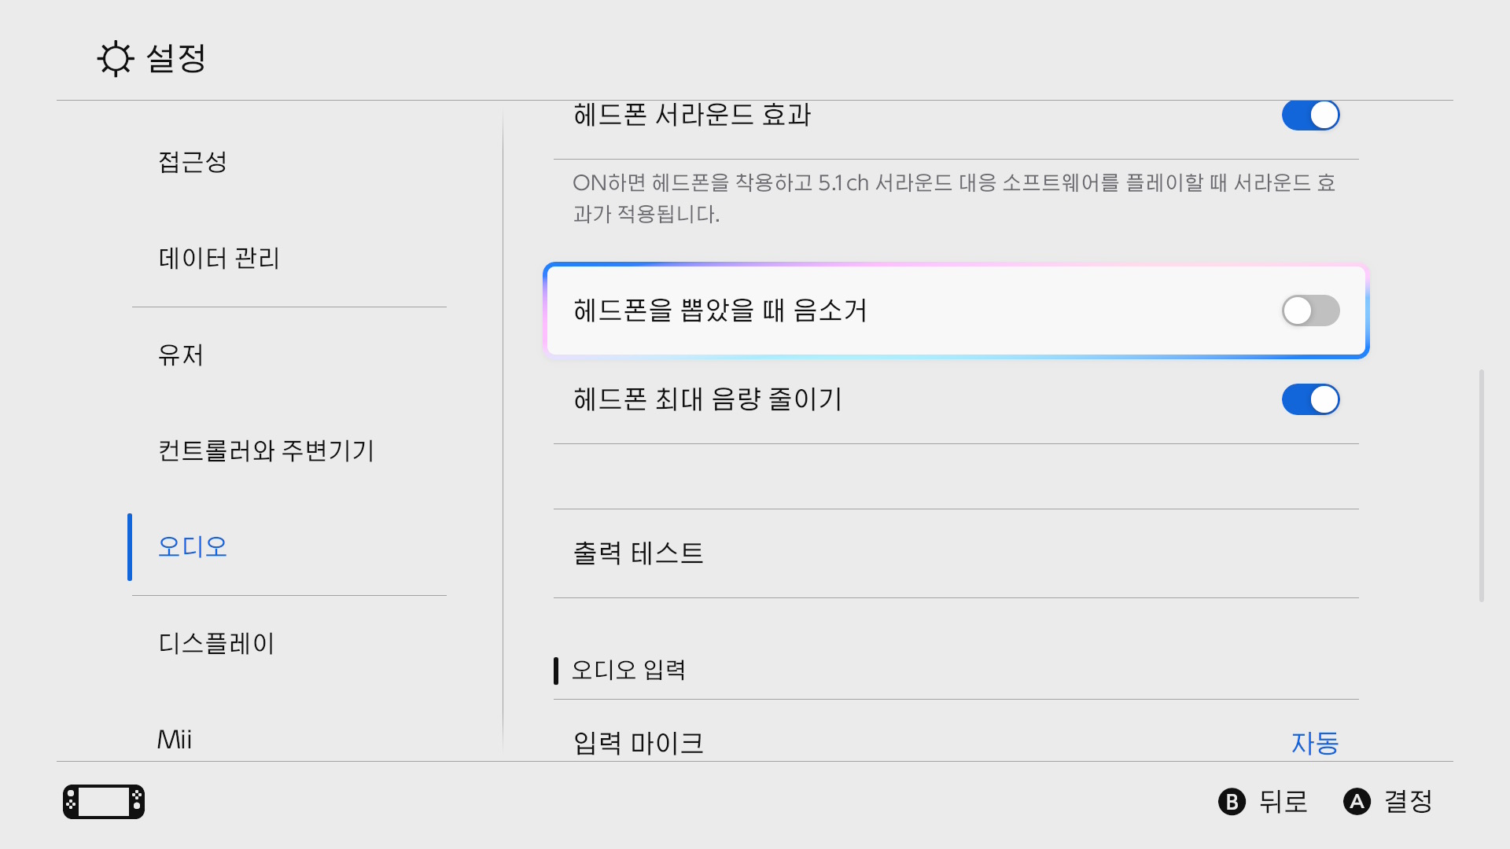Screen dimensions: 1510x849
Task: Select the 유저 category
Action: (x=181, y=355)
